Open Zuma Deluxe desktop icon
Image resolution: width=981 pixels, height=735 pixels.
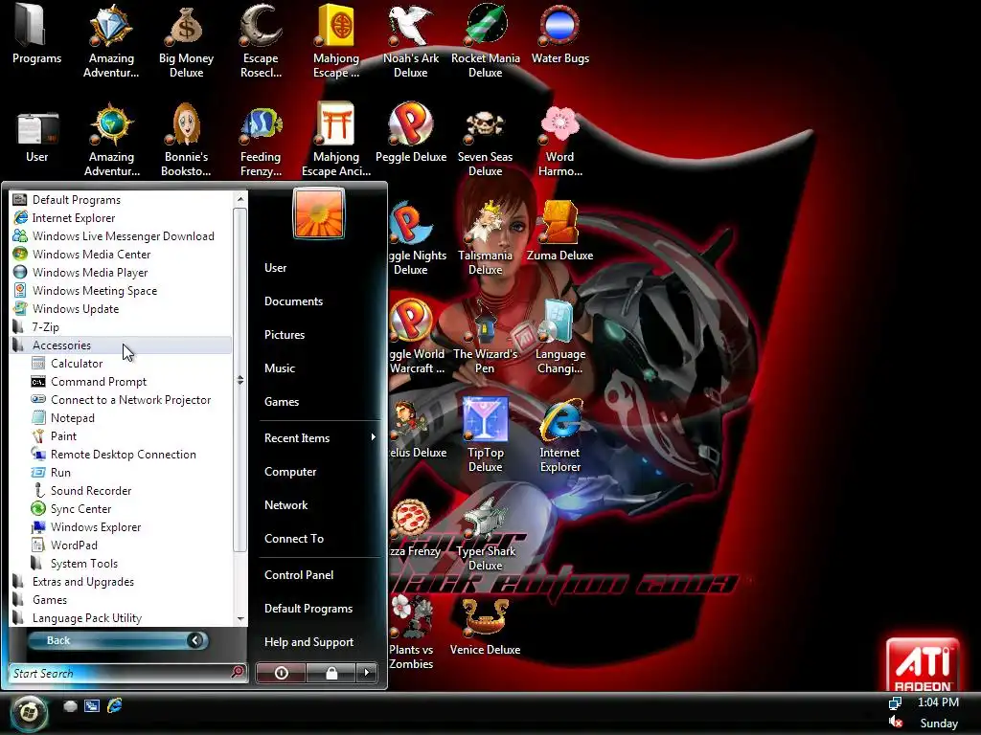tap(559, 232)
